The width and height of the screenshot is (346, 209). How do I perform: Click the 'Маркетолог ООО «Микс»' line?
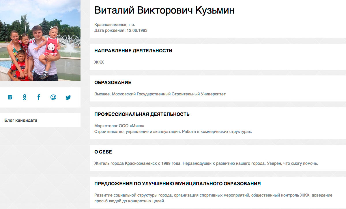point(119,126)
